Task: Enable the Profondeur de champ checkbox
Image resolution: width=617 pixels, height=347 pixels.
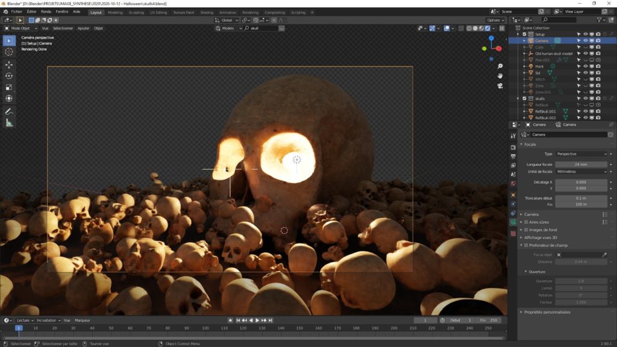Action: 526,246
